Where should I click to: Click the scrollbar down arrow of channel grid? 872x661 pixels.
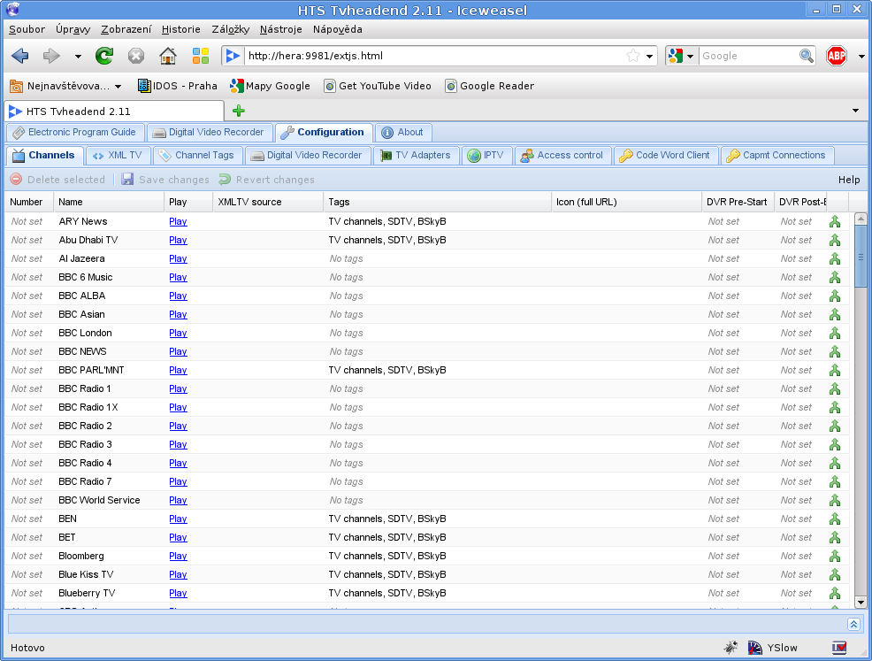point(861,603)
